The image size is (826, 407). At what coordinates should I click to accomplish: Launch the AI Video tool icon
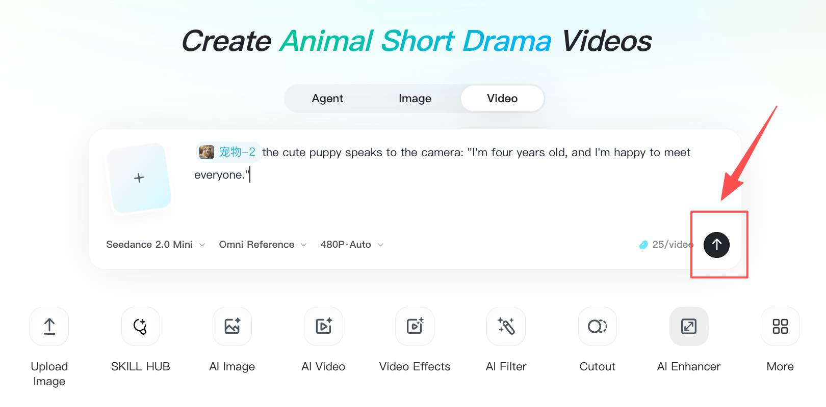tap(323, 326)
